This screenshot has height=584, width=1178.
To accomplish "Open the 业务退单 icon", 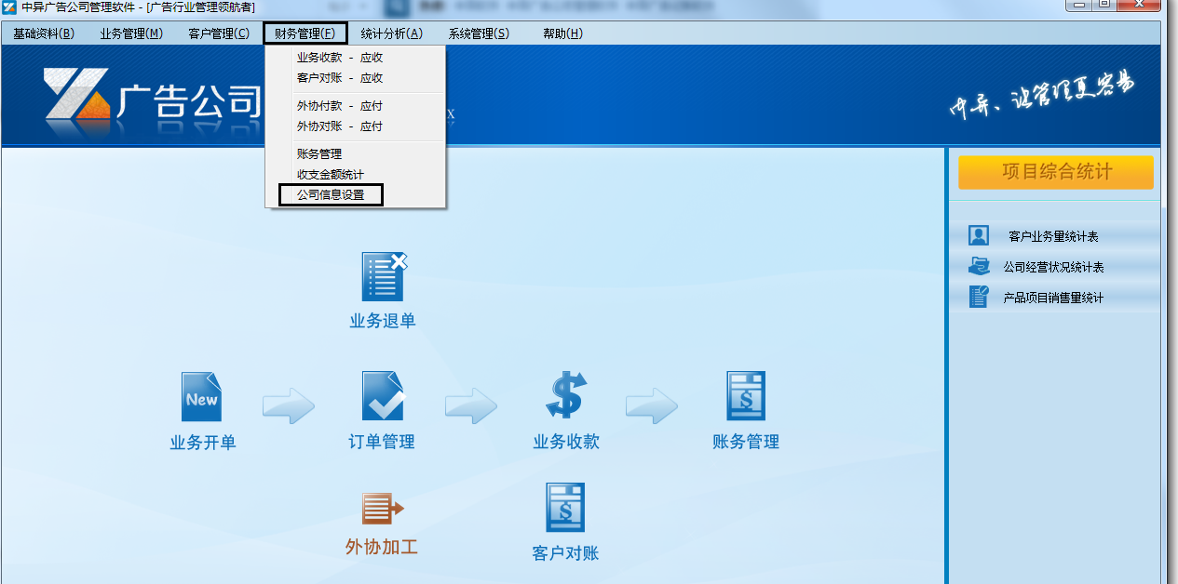I will [x=384, y=276].
